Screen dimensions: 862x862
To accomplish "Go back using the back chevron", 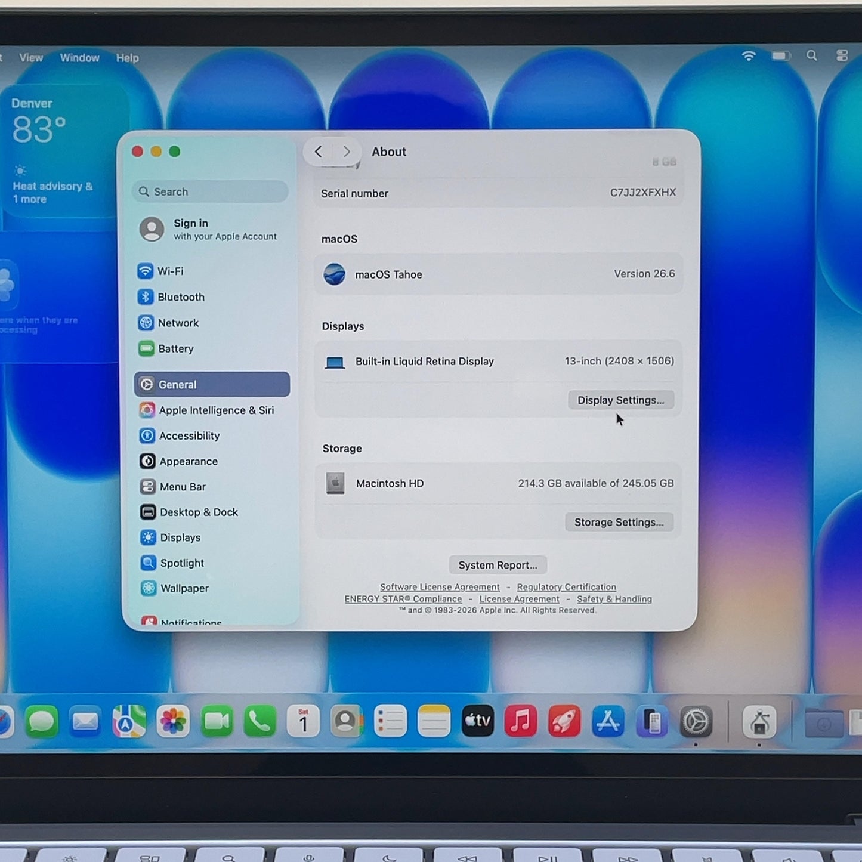I will pos(319,152).
